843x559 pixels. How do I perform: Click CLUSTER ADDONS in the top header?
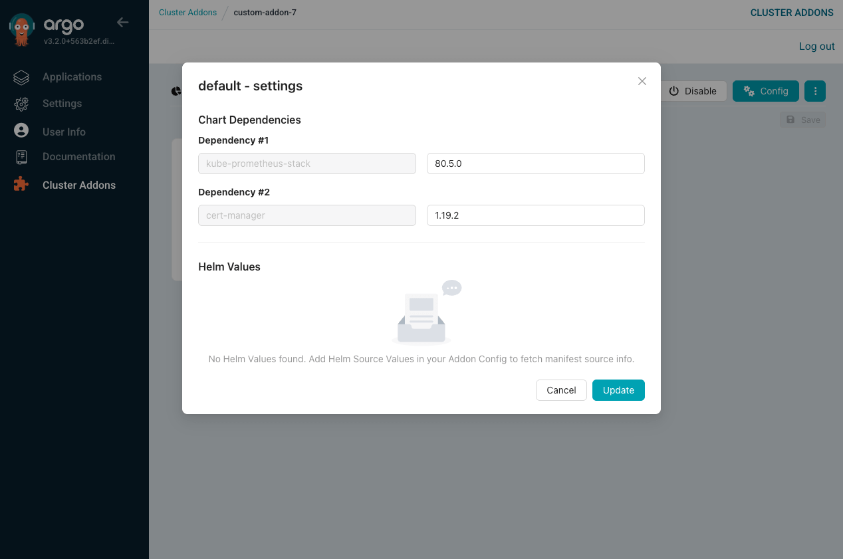click(792, 12)
